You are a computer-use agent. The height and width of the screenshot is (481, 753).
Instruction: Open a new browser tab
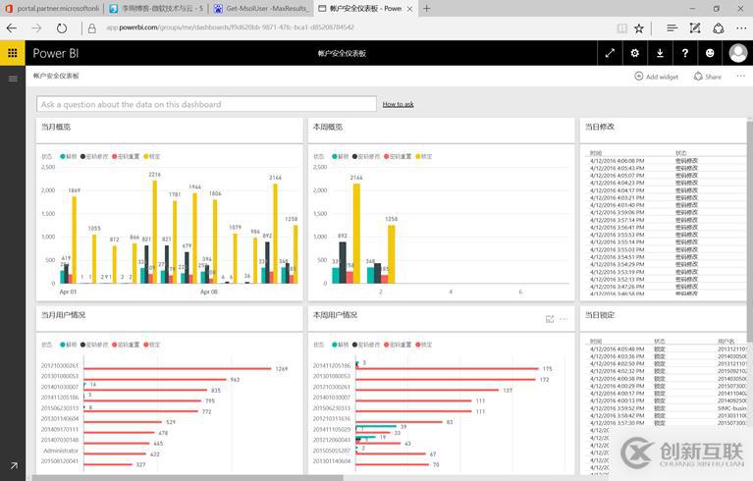click(x=426, y=8)
